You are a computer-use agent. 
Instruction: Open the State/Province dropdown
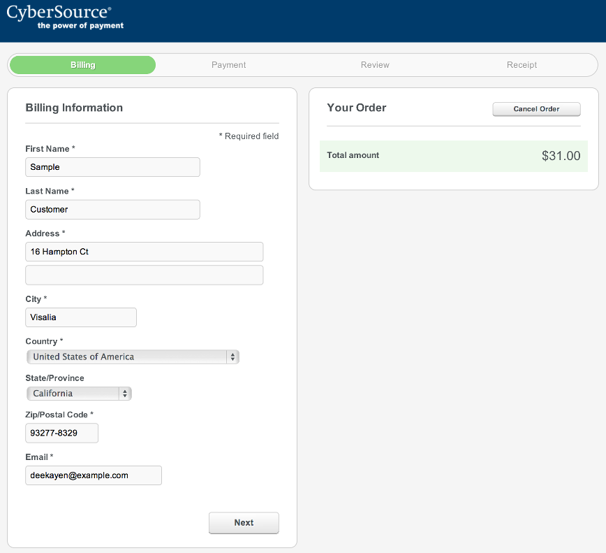pos(73,393)
